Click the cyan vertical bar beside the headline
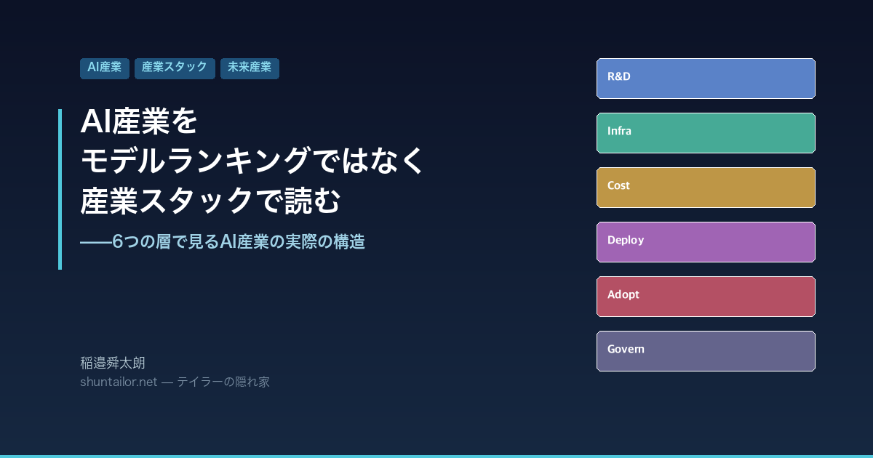The height and width of the screenshot is (458, 873). point(60,189)
